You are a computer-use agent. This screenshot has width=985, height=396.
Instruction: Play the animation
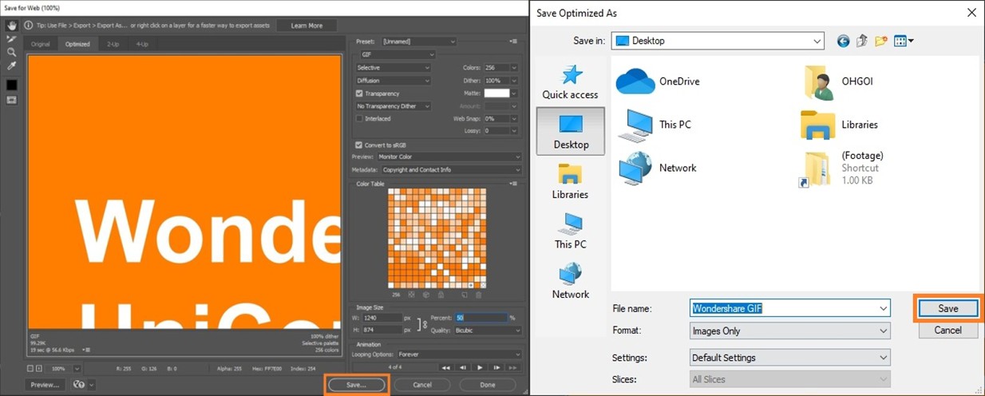(x=480, y=367)
